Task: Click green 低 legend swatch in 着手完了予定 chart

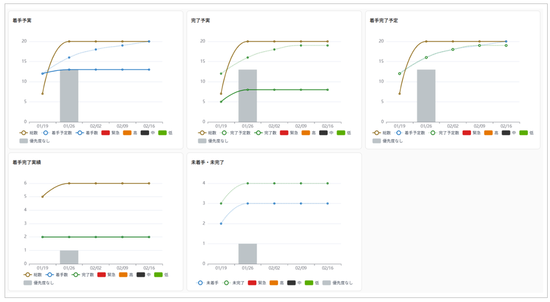Action: click(524, 133)
